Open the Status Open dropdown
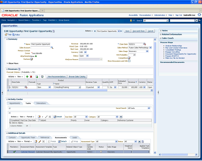The width and height of the screenshot is (202, 161). coord(87,56)
